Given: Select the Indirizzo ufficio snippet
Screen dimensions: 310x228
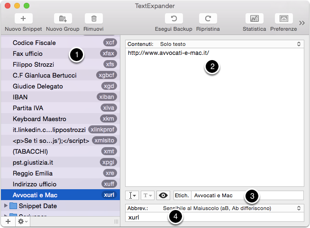Looking at the screenshot, I should 60,184.
